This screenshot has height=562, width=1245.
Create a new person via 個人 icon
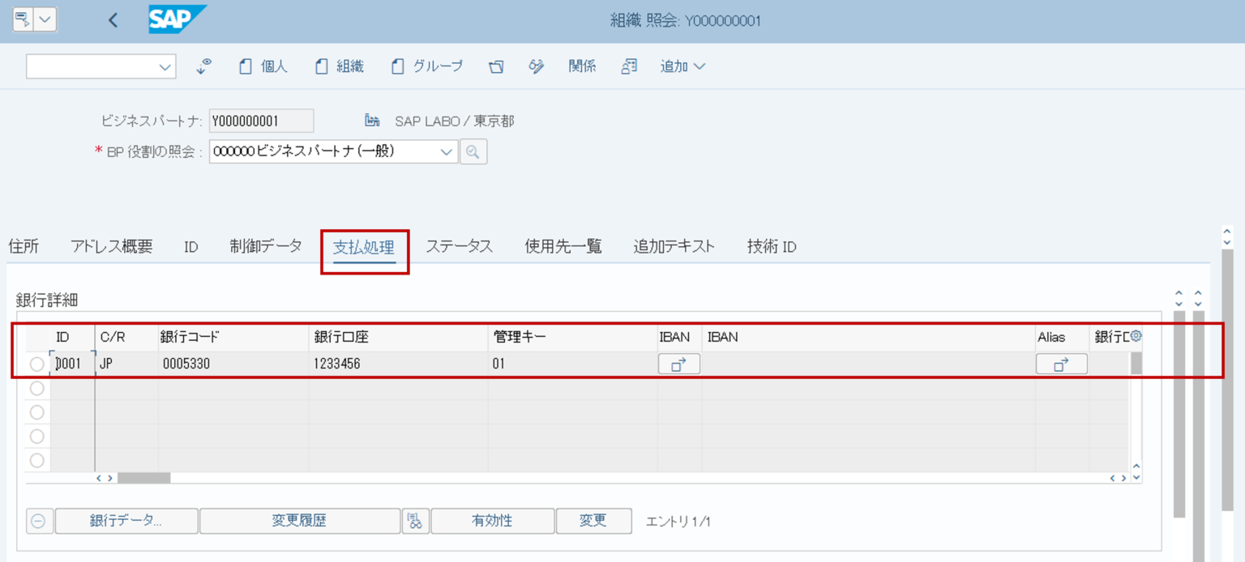tap(259, 66)
